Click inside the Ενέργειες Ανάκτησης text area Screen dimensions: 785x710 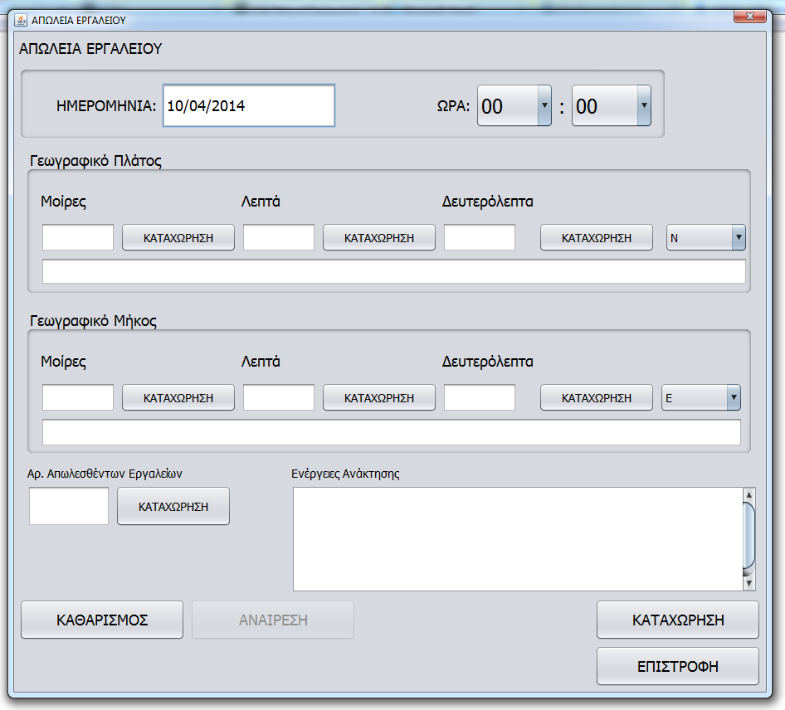point(518,539)
